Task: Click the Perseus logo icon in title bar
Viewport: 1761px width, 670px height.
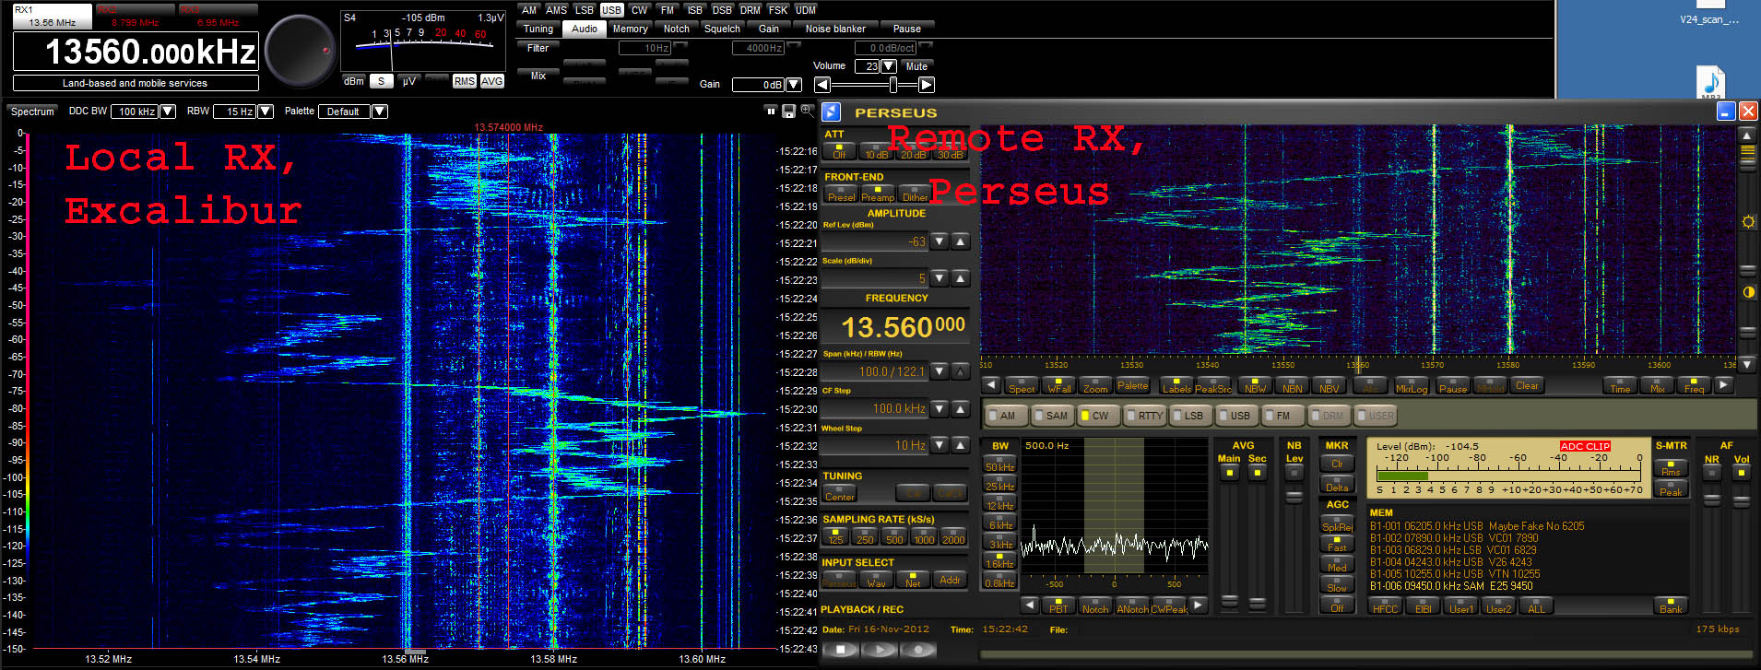Action: 831,112
